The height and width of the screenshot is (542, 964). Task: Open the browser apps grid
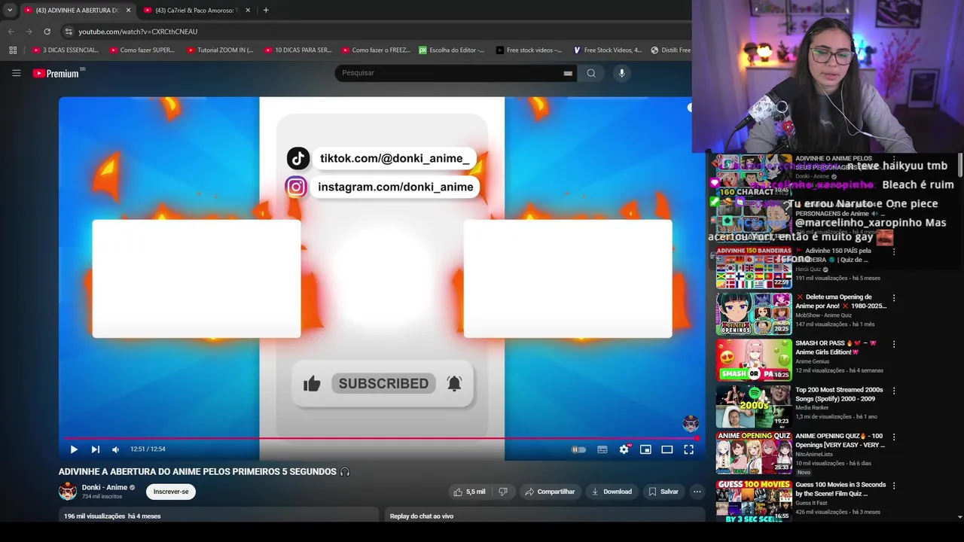13,50
